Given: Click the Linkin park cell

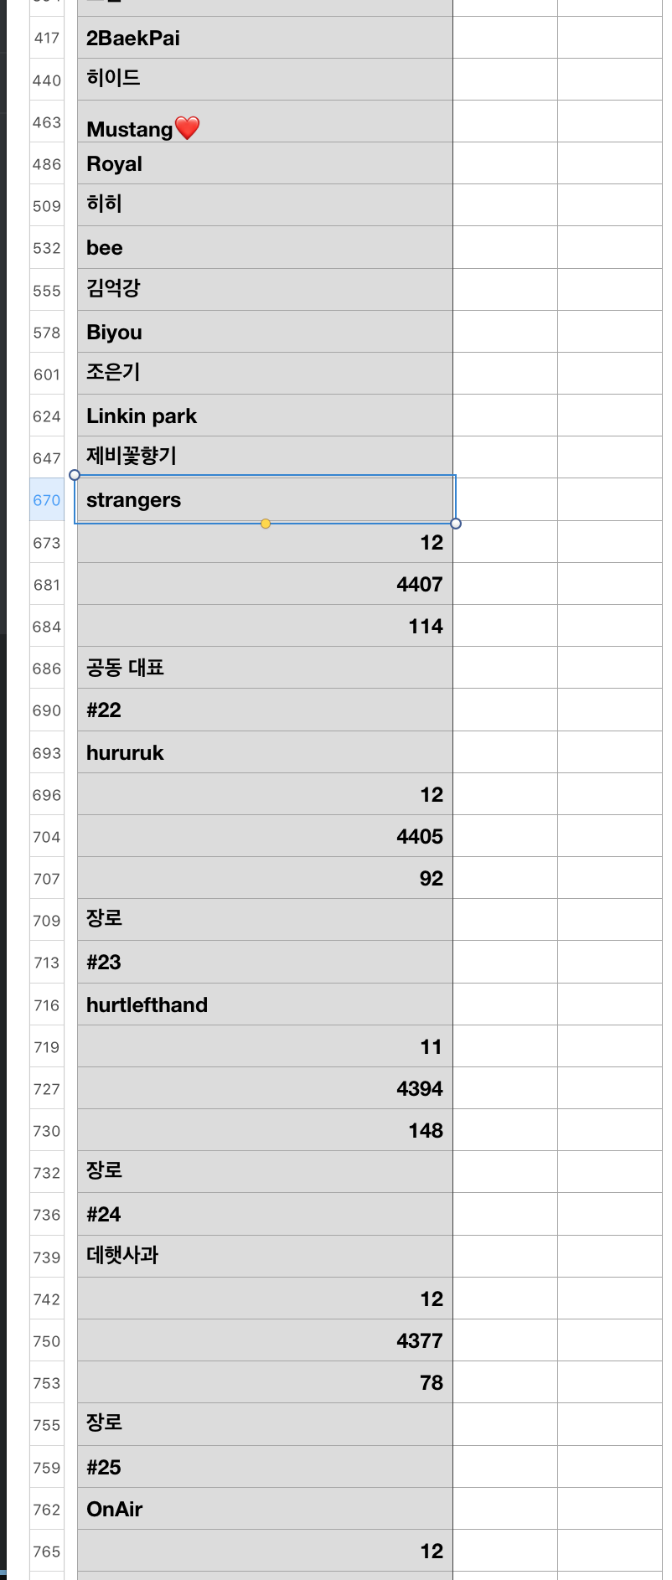Looking at the screenshot, I should (x=265, y=416).
